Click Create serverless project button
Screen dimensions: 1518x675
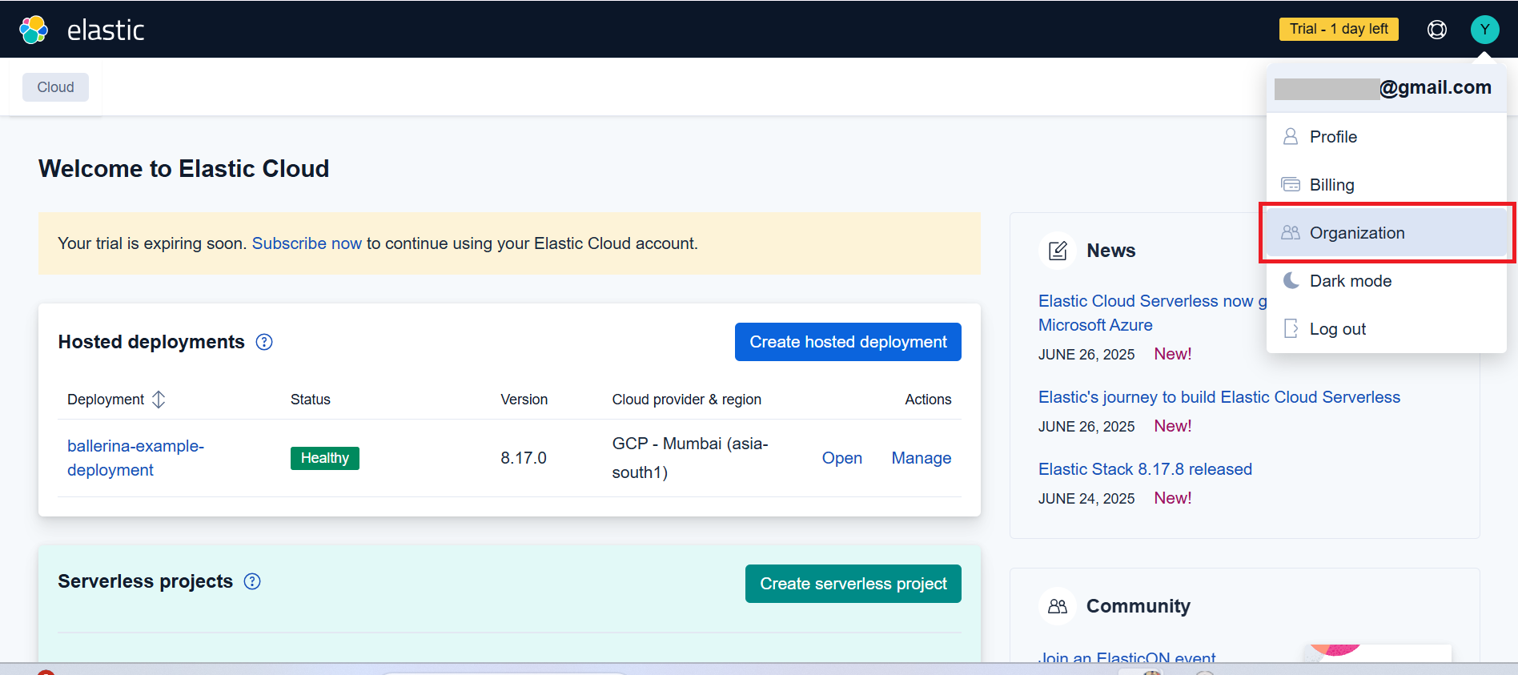[853, 584]
